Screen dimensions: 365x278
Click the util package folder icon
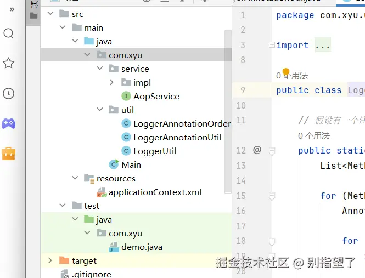click(x=114, y=110)
